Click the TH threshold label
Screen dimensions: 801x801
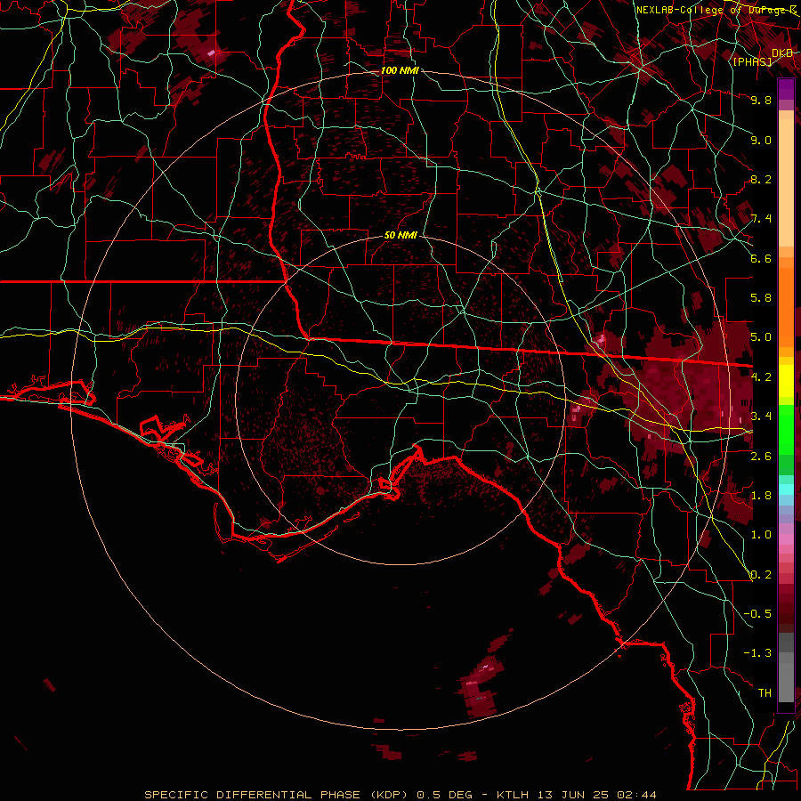pyautogui.click(x=765, y=693)
